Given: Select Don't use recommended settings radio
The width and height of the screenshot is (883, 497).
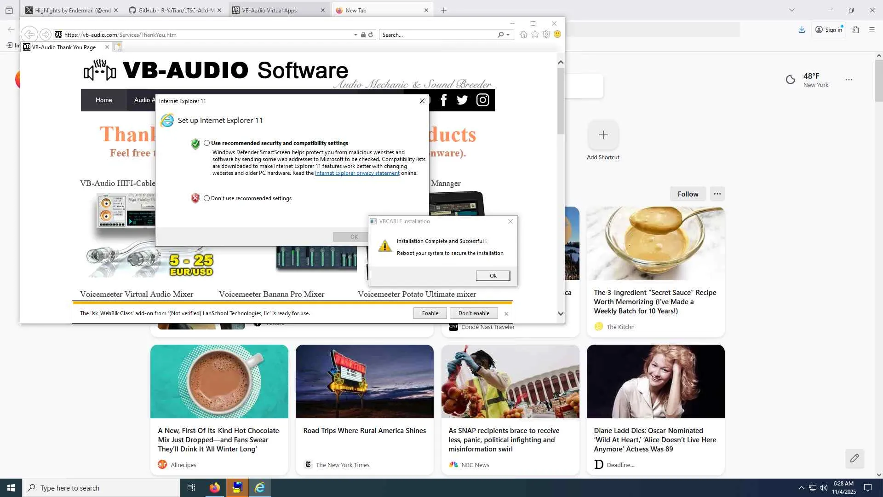Looking at the screenshot, I should (x=207, y=198).
